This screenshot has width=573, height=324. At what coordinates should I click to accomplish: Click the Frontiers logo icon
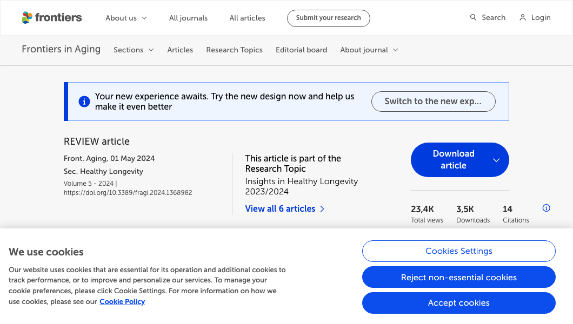click(27, 18)
